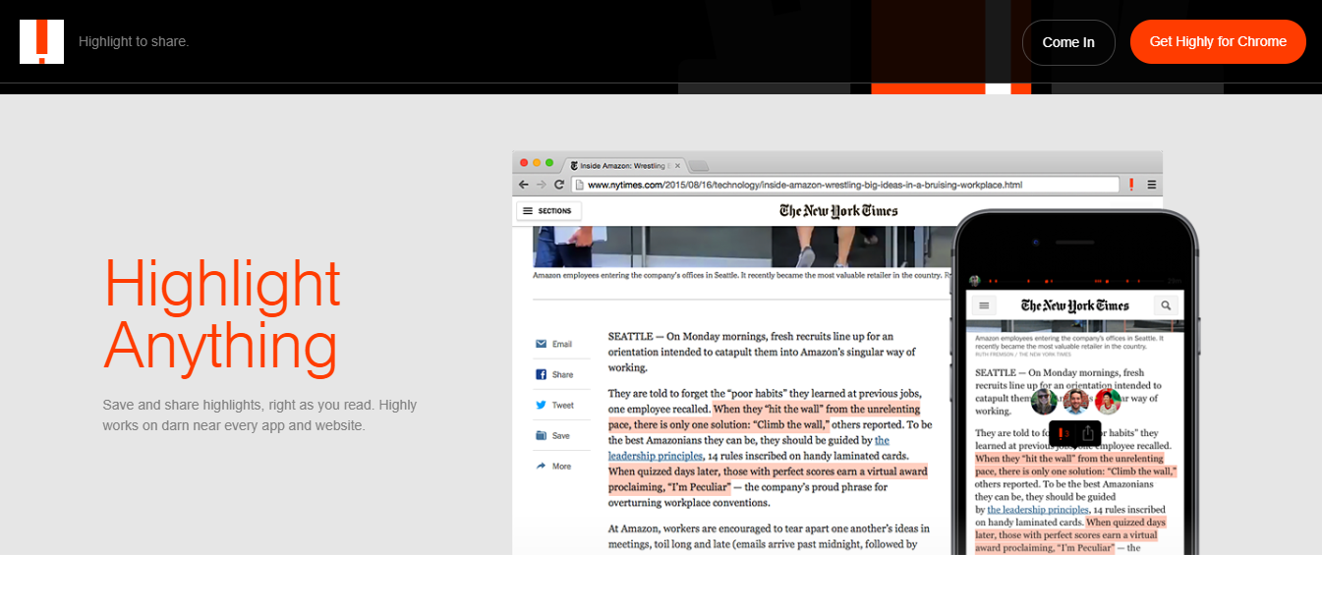Tap the blonde woman with sunglasses avatar on the phone
The height and width of the screenshot is (607, 1322).
[x=1044, y=401]
